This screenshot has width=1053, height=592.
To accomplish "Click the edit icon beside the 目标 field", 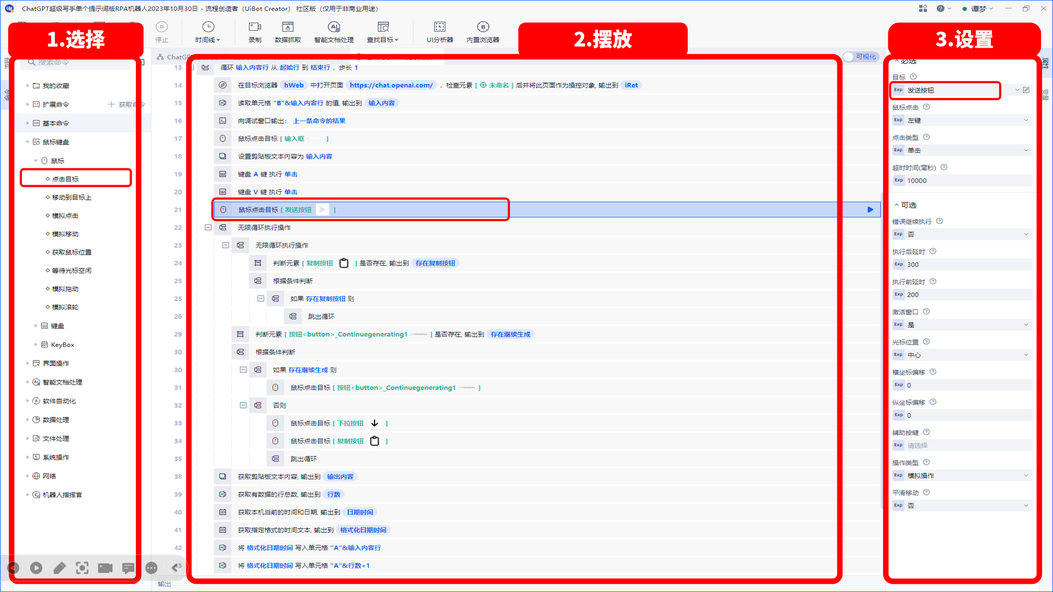I will 1026,90.
